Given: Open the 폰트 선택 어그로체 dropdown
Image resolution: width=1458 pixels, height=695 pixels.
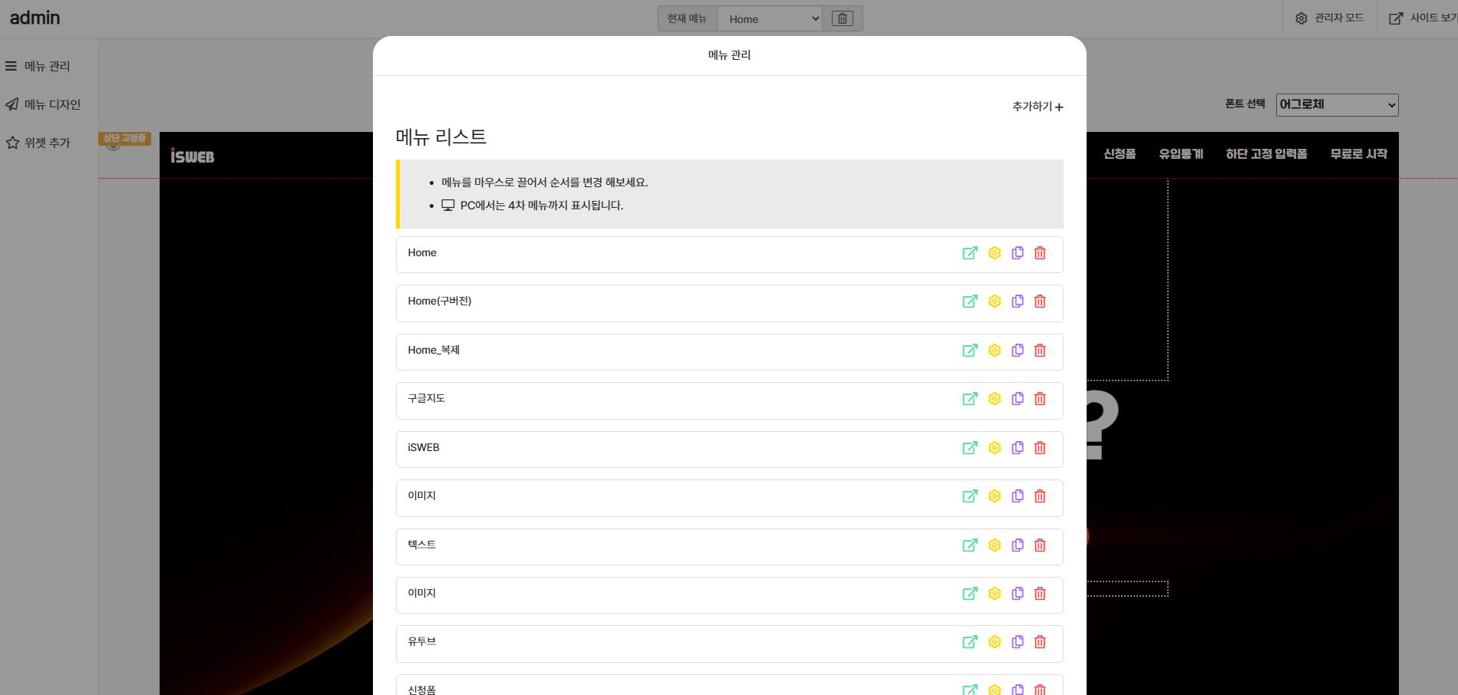Looking at the screenshot, I should pyautogui.click(x=1337, y=105).
